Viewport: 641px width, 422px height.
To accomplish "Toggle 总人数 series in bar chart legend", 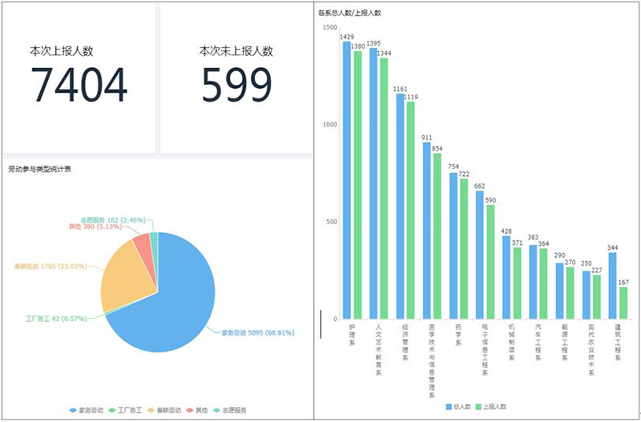I will coord(457,406).
